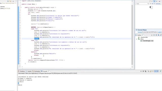Click the editor vertical scrollbar thumb
162x91 pixels.
tap(132, 35)
